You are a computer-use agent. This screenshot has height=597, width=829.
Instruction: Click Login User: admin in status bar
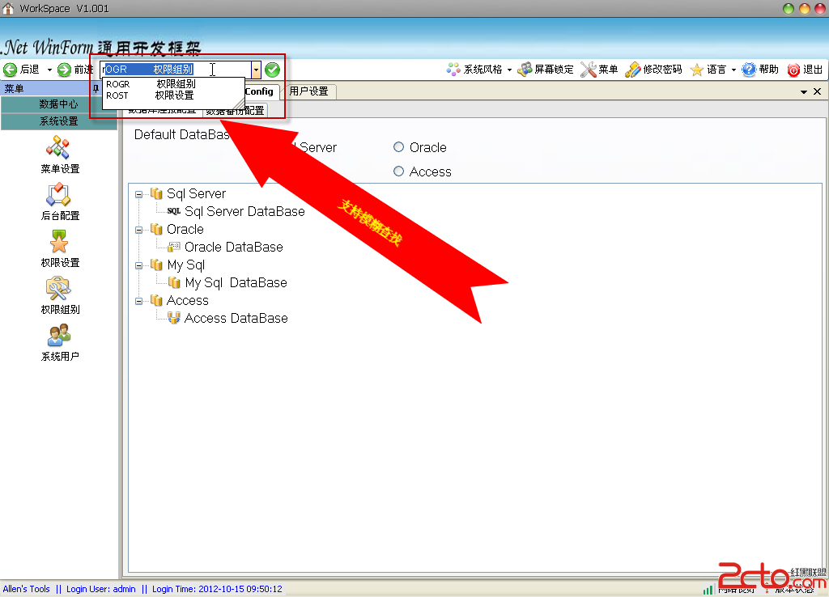[x=101, y=589]
